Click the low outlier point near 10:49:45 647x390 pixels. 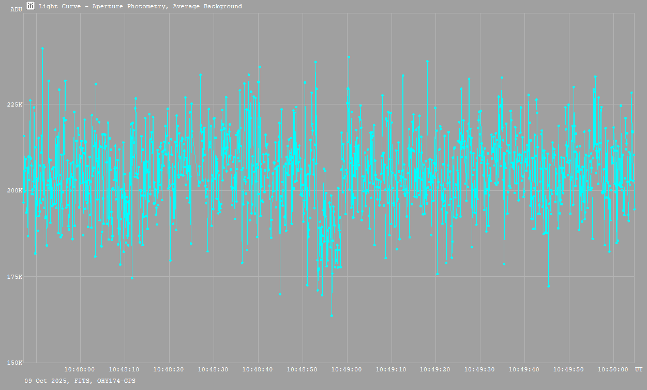click(x=548, y=286)
